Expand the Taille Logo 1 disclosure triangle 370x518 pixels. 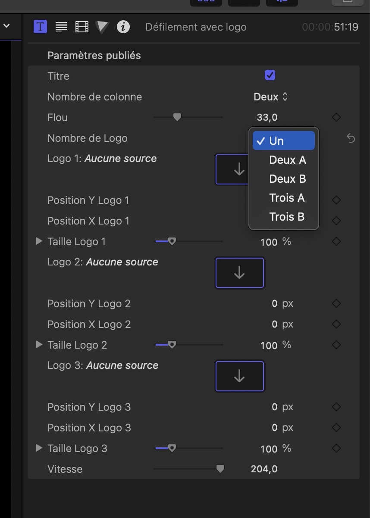tap(39, 241)
